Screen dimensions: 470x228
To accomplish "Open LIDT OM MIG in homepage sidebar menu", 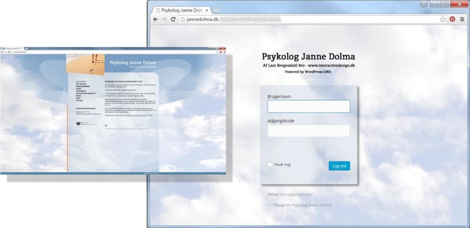I will coord(80,84).
